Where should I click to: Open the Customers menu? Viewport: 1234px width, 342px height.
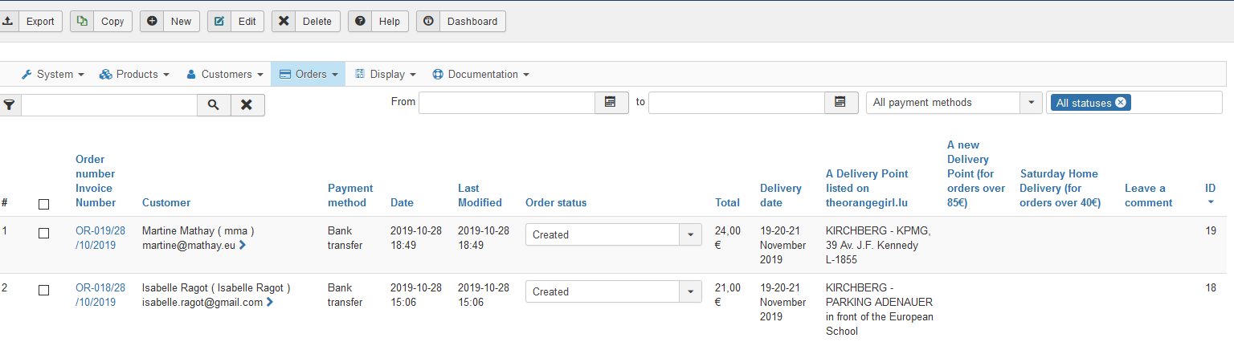pos(225,74)
